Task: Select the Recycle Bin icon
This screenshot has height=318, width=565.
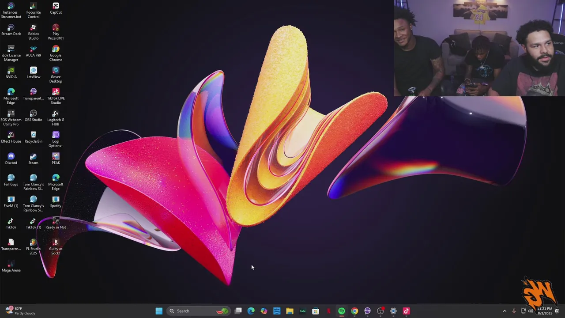Action: (x=34, y=137)
